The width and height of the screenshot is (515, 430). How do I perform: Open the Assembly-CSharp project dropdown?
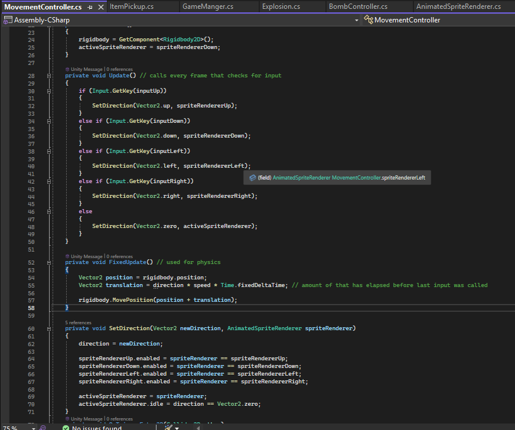point(357,20)
